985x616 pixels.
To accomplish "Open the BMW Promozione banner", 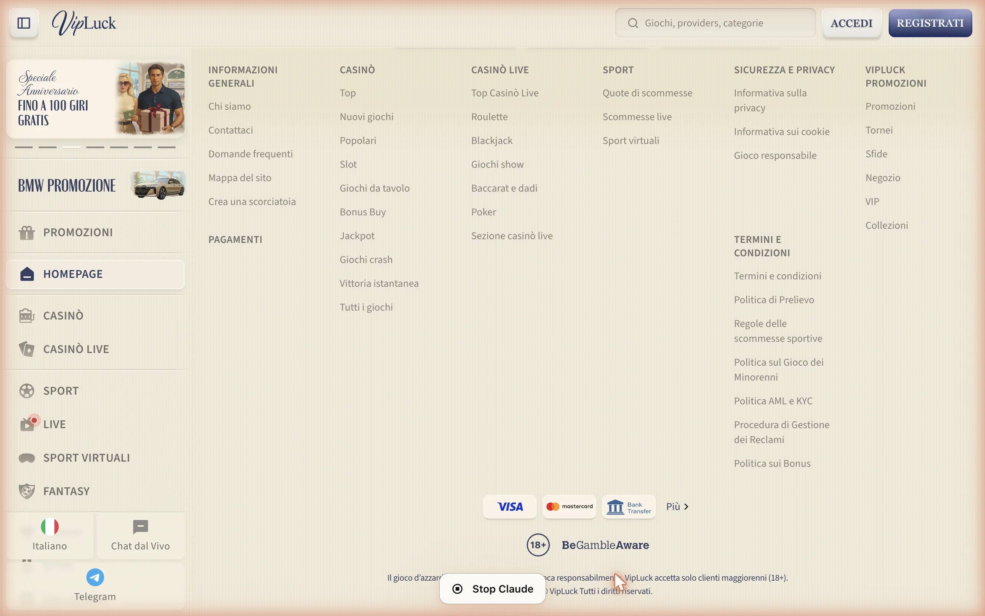I will (x=96, y=185).
